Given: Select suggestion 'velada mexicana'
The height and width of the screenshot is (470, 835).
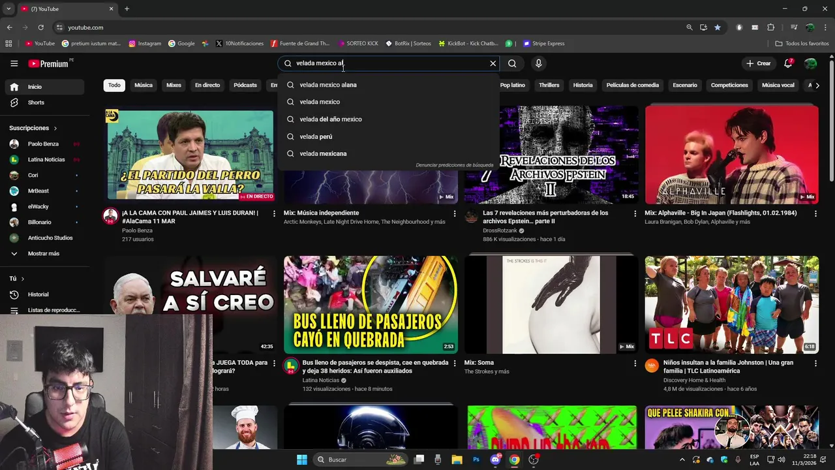Looking at the screenshot, I should [388, 153].
